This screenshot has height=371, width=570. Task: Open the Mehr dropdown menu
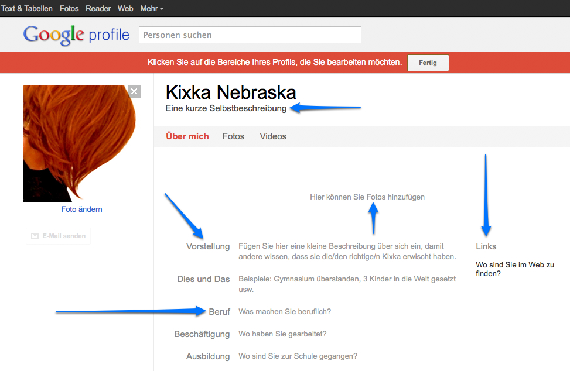pos(152,8)
